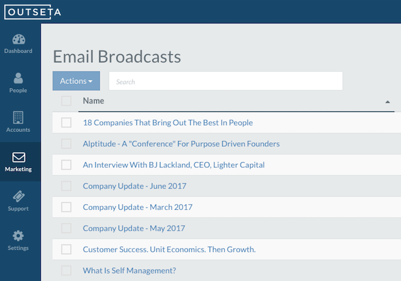
Task: Open the Accounts building icon
Action: (18, 118)
